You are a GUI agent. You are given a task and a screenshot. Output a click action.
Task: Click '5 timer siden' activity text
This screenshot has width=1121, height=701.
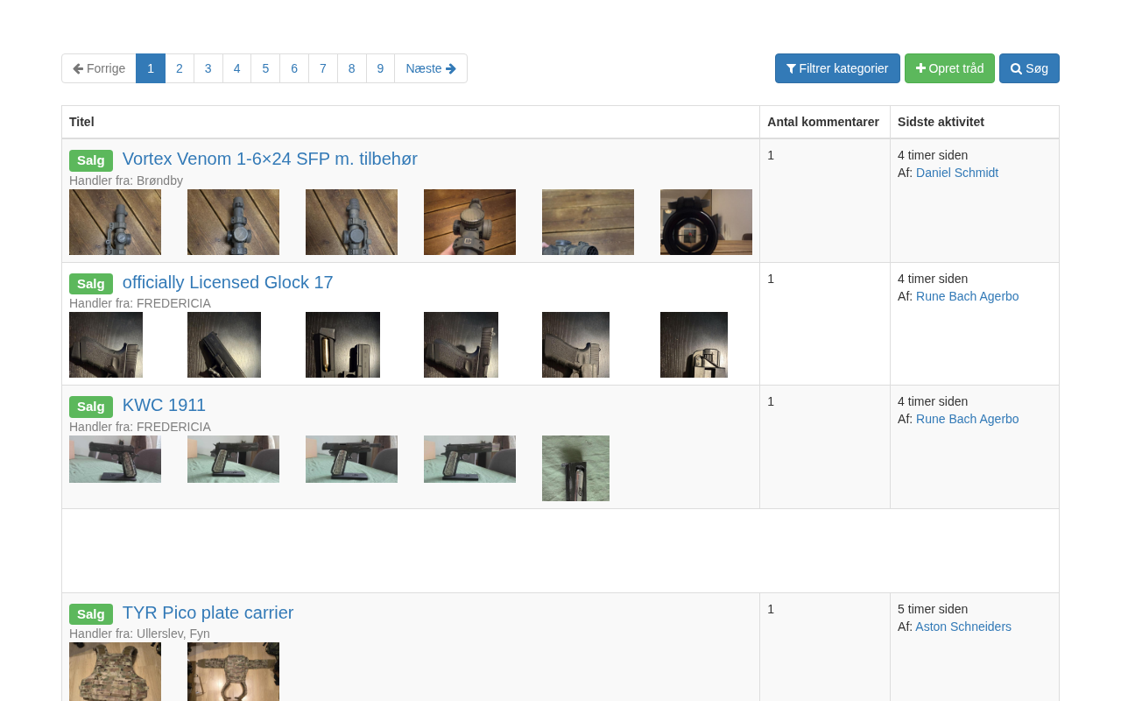(933, 609)
